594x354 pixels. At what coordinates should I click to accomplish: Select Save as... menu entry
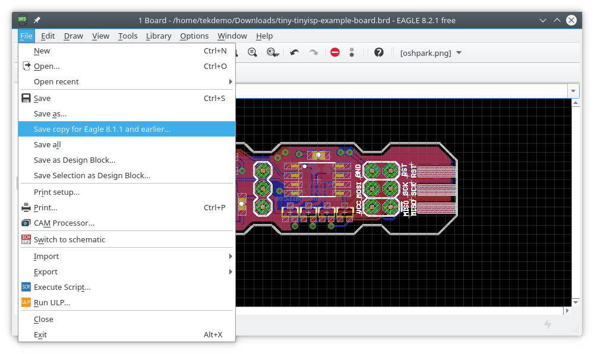(127, 113)
